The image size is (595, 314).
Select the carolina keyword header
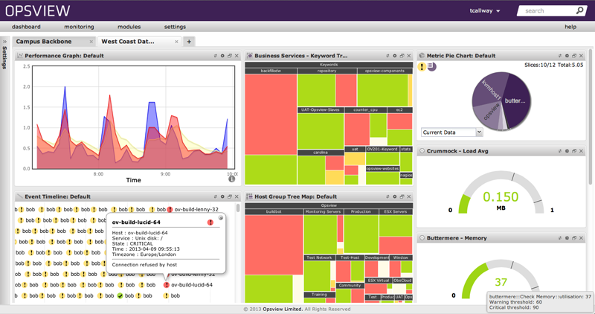tap(321, 153)
